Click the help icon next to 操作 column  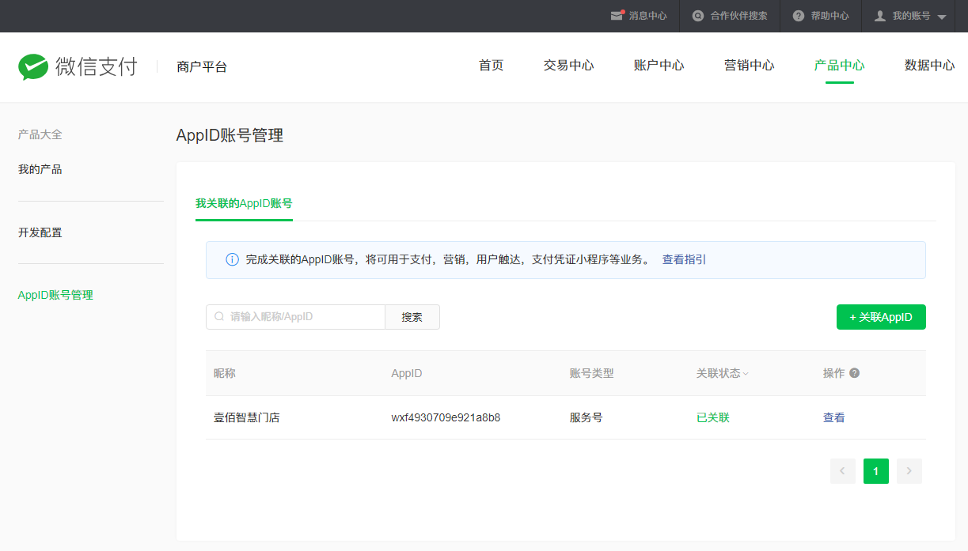pyautogui.click(x=855, y=373)
